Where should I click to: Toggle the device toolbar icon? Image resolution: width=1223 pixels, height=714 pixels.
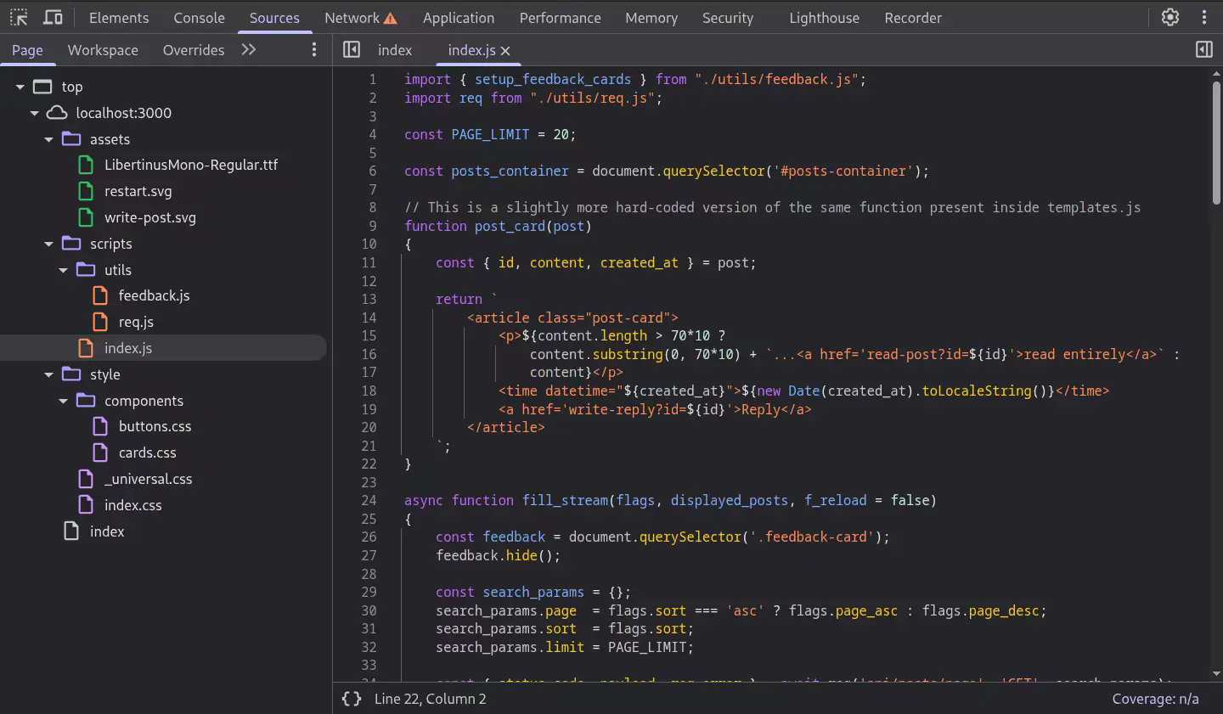pyautogui.click(x=53, y=17)
